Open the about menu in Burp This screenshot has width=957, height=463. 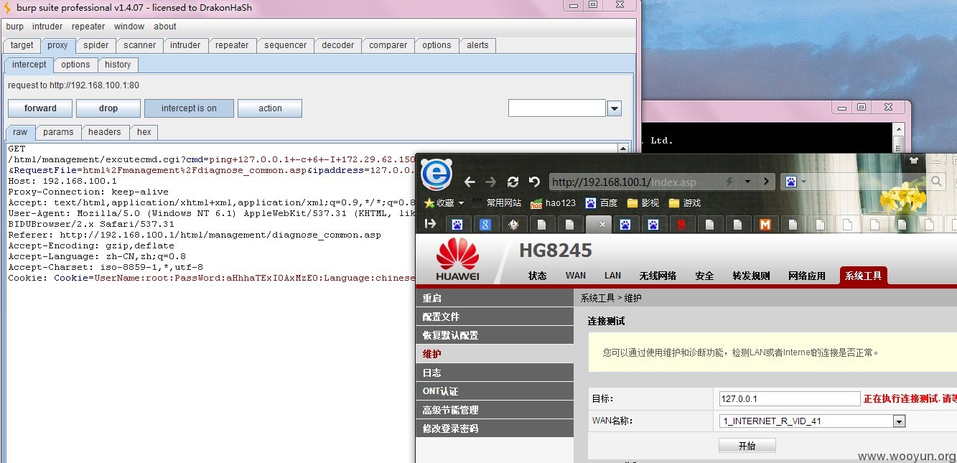tap(165, 27)
